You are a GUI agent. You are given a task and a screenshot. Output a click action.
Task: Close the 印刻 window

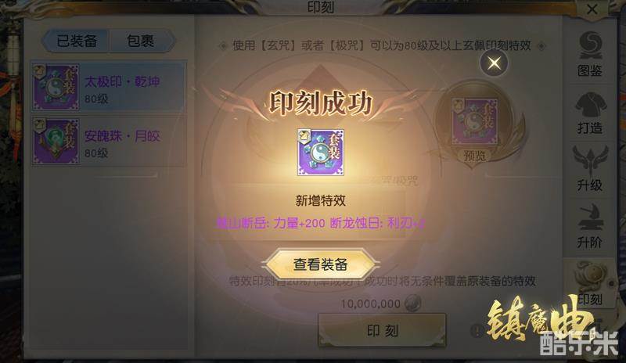tap(592, 9)
